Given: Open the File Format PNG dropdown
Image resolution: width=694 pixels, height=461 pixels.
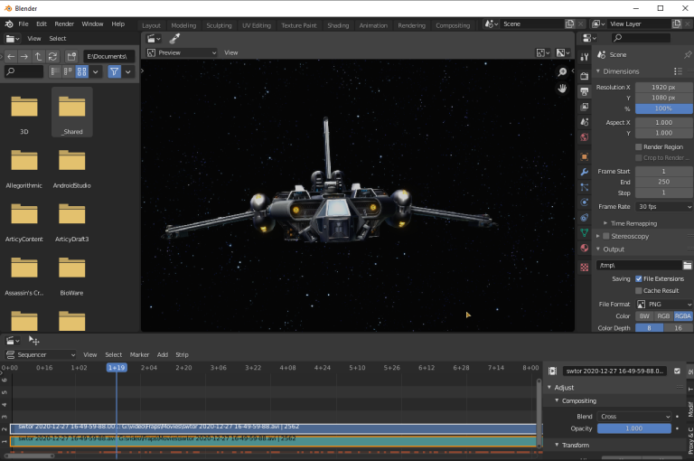Looking at the screenshot, I should tap(664, 305).
